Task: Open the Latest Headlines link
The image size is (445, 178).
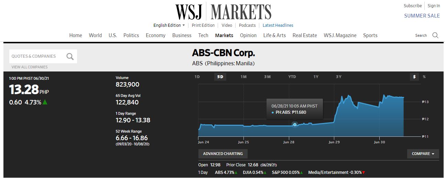Action: [278, 25]
